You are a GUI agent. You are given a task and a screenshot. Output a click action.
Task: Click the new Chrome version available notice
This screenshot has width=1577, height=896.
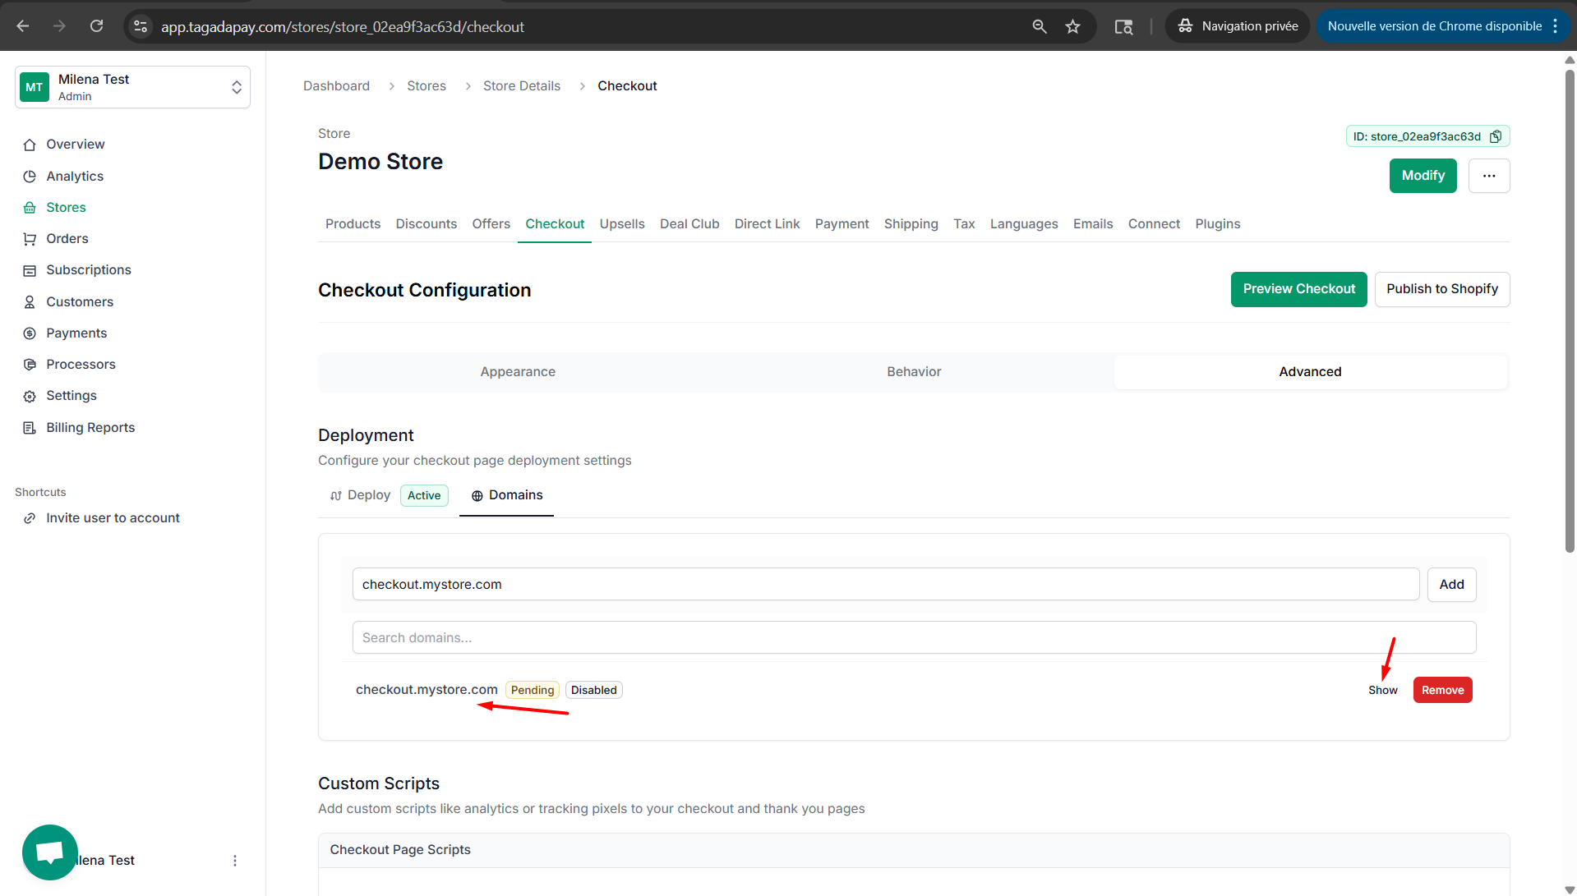coord(1434,26)
